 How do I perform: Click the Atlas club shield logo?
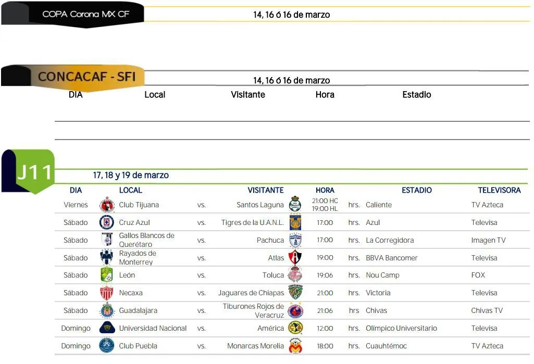[x=295, y=258]
